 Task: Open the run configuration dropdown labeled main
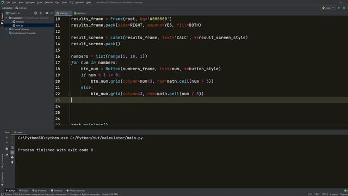[328, 8]
